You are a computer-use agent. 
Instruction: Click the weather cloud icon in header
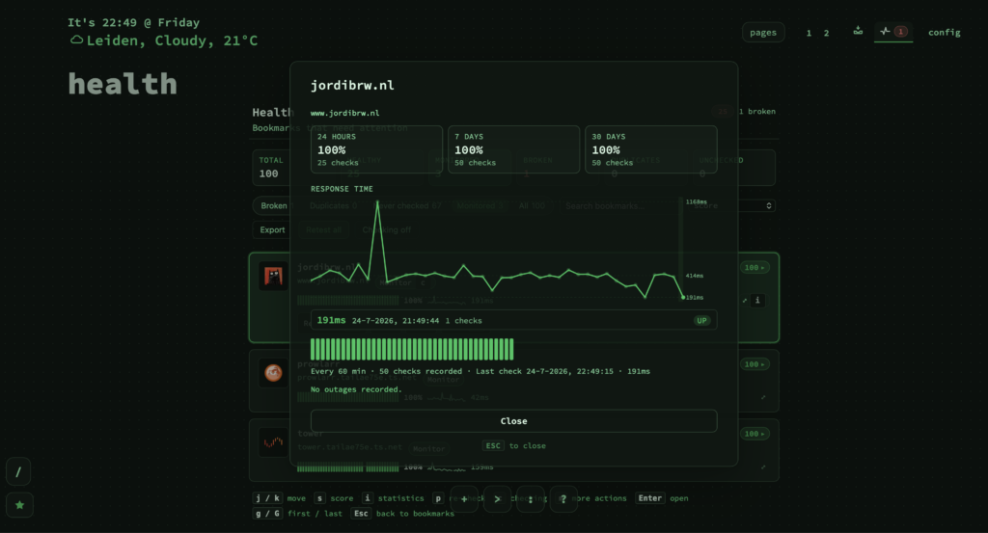pyautogui.click(x=76, y=40)
